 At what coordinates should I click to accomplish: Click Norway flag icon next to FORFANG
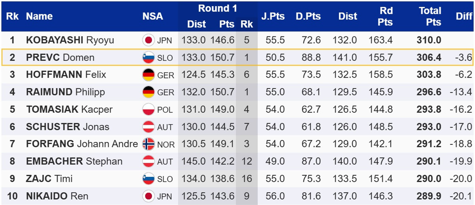[x=148, y=144]
